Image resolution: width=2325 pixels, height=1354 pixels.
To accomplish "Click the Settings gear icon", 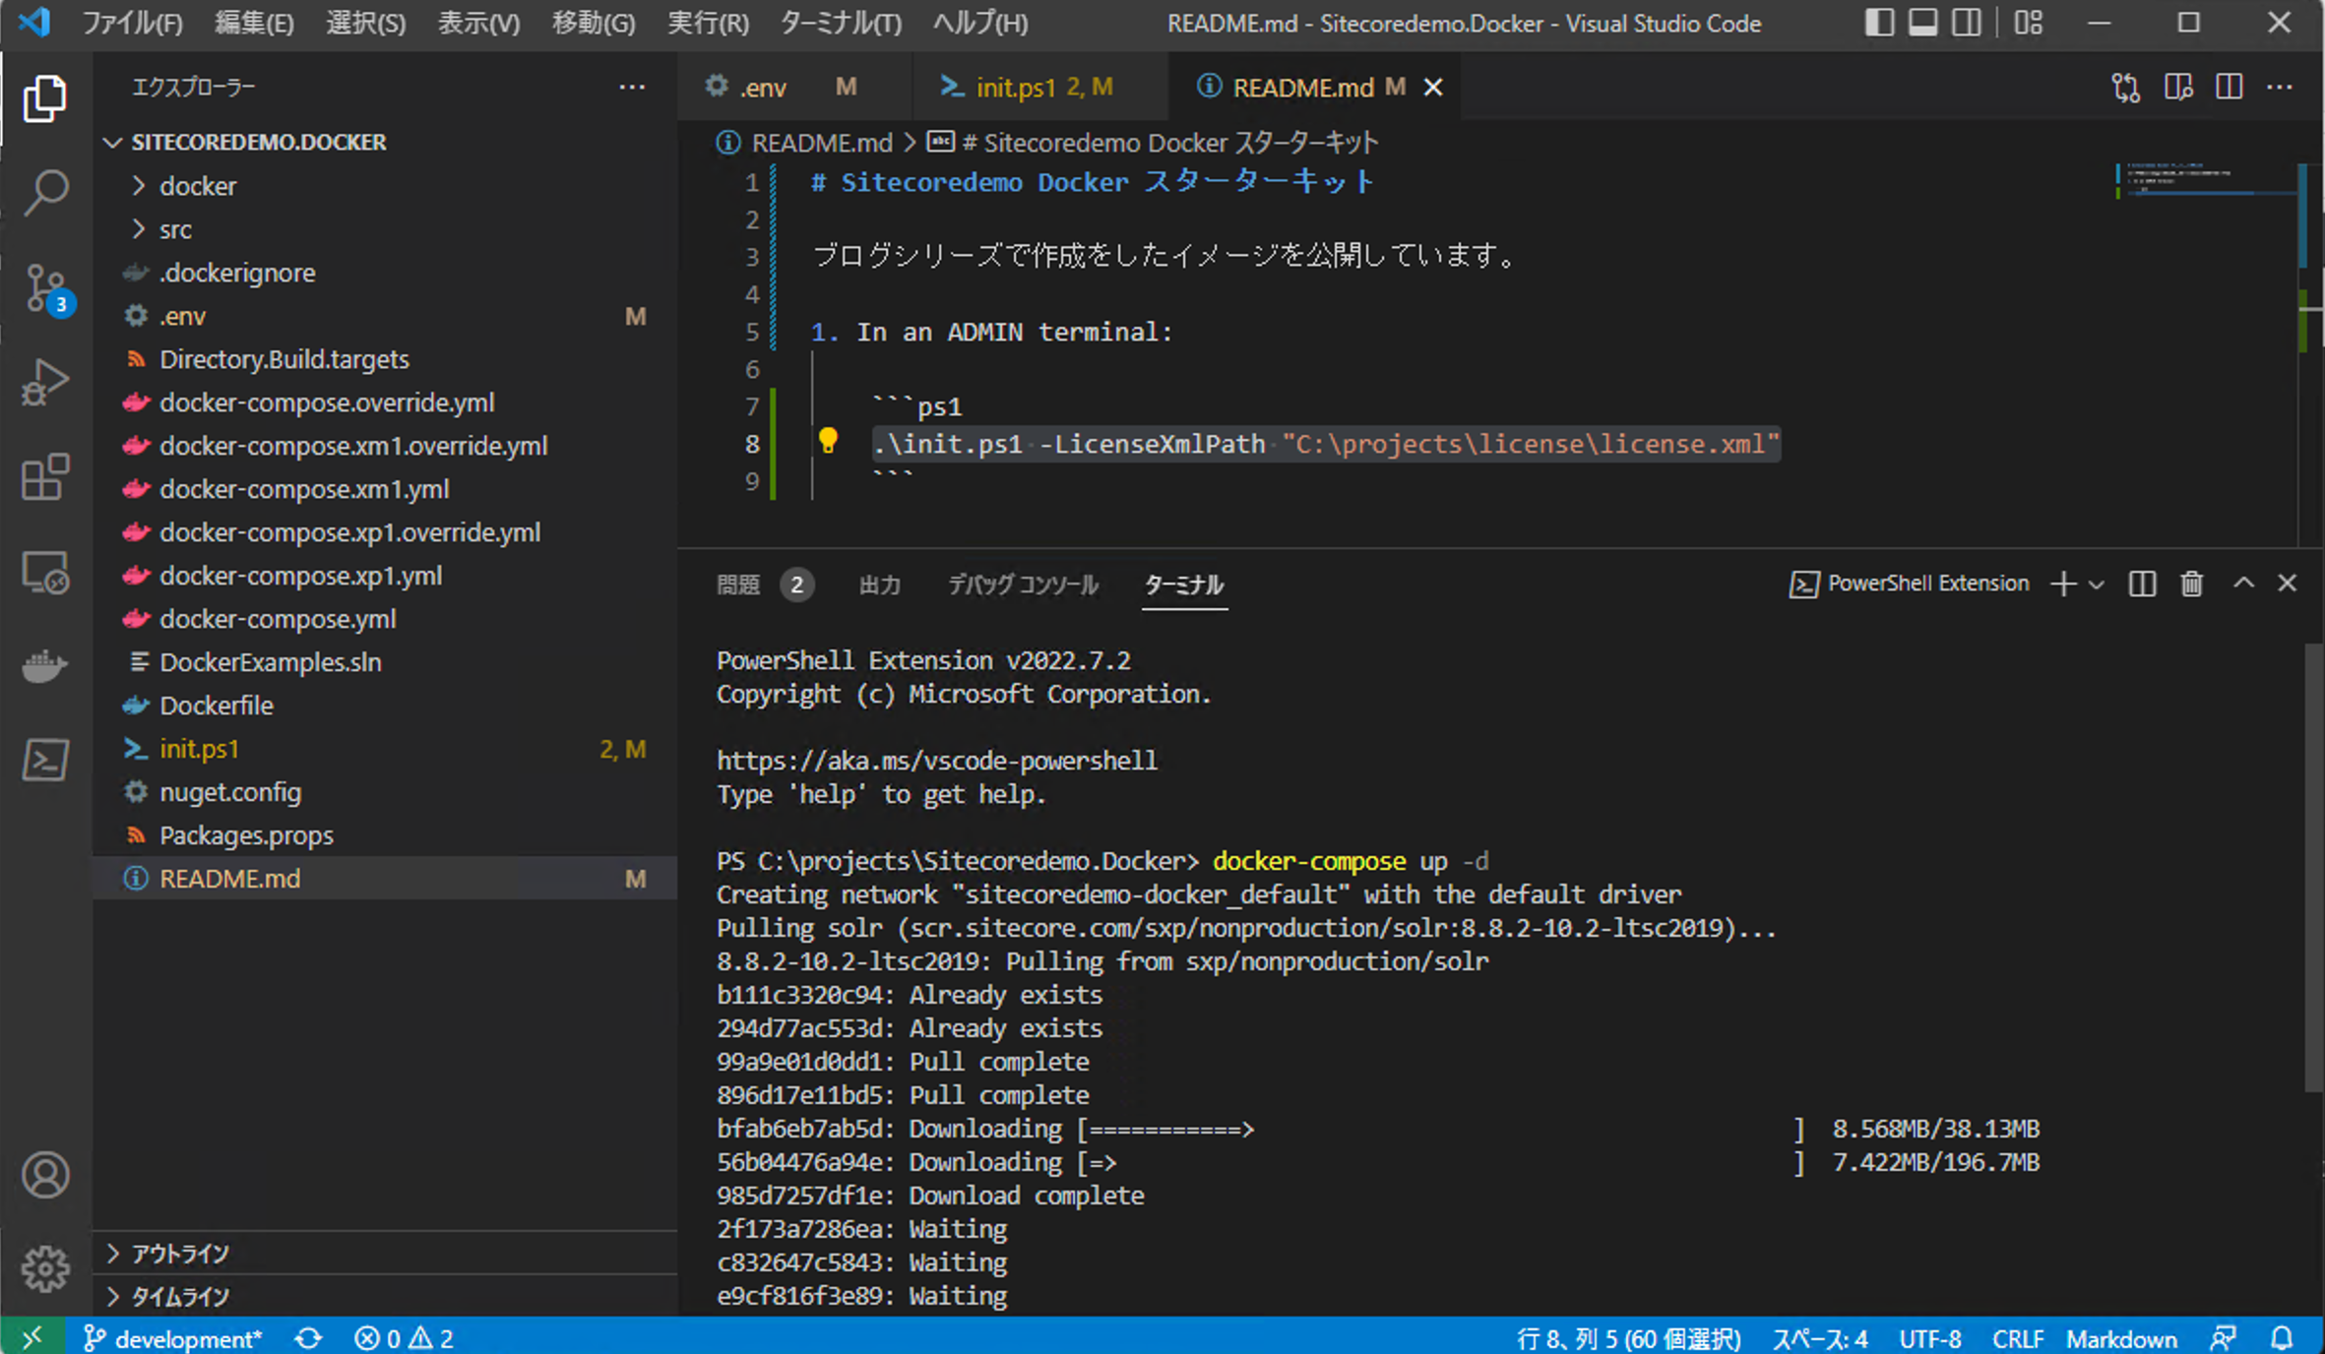I will [43, 1268].
